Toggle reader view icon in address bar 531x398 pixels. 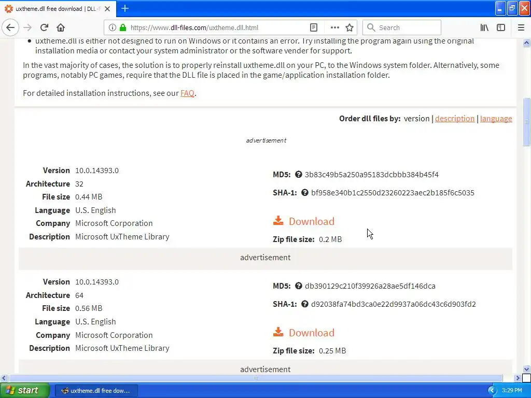click(x=314, y=27)
